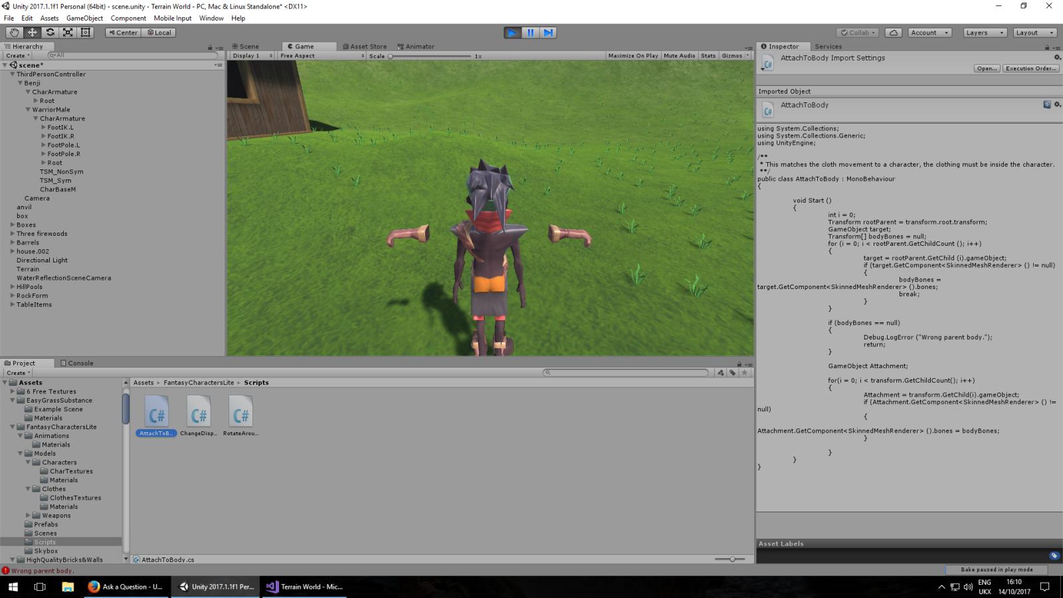Switch to the Animator tab

pyautogui.click(x=416, y=47)
